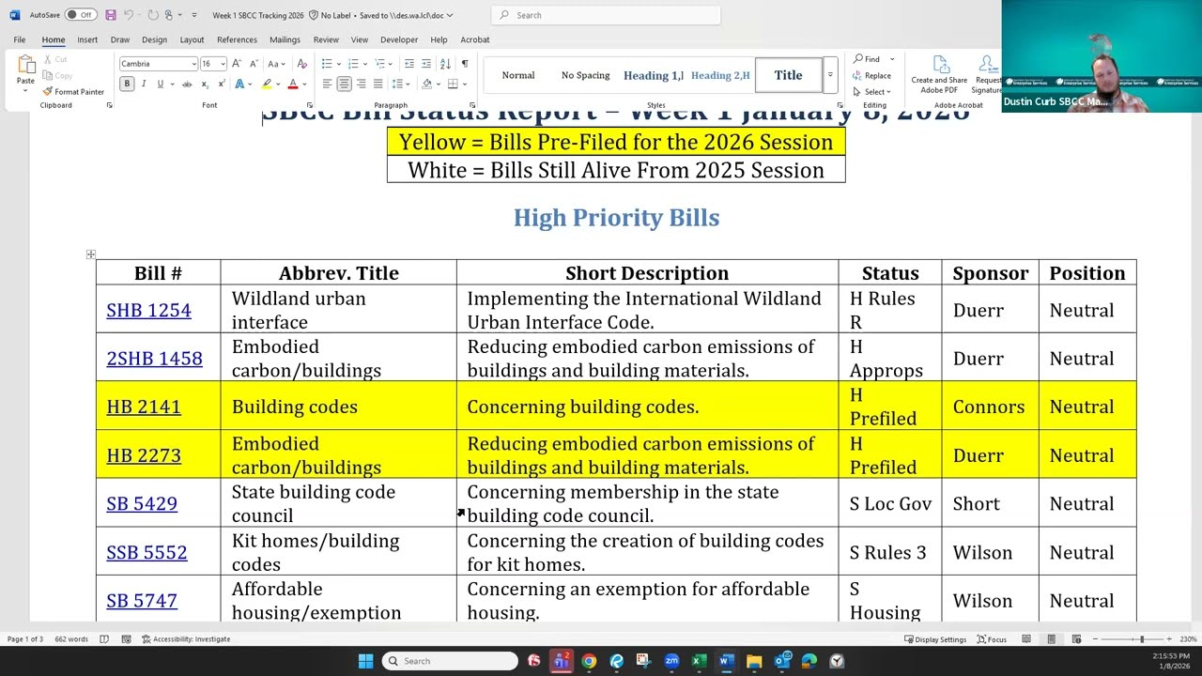
Task: Toggle Bold formatting
Action: pos(127,84)
